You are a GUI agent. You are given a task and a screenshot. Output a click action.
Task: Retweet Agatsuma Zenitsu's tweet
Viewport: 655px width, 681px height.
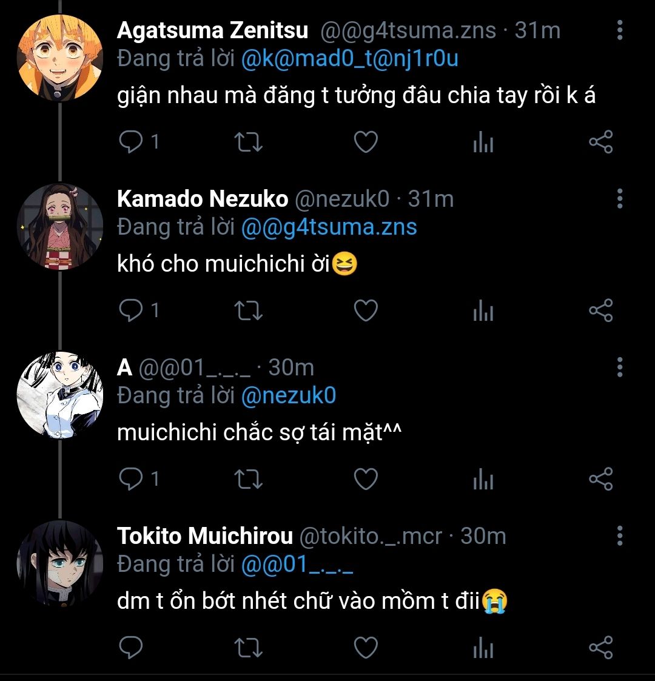pos(248,143)
